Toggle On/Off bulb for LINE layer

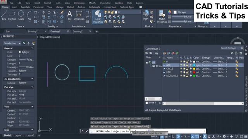tap(181, 72)
